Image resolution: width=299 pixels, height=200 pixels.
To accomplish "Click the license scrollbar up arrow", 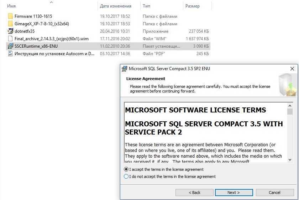I will coord(290,106).
